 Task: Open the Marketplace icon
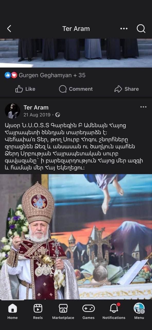tap(63, 311)
